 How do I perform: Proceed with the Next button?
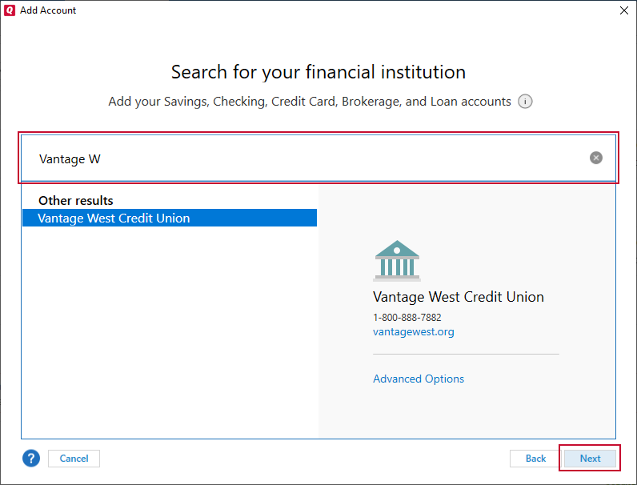[x=591, y=459]
